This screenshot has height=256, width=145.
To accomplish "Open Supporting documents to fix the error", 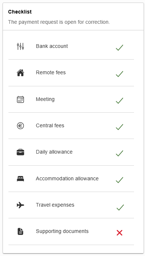I will pos(71,231).
